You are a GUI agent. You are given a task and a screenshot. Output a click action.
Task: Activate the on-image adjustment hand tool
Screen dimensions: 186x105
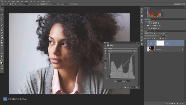pos(105,51)
